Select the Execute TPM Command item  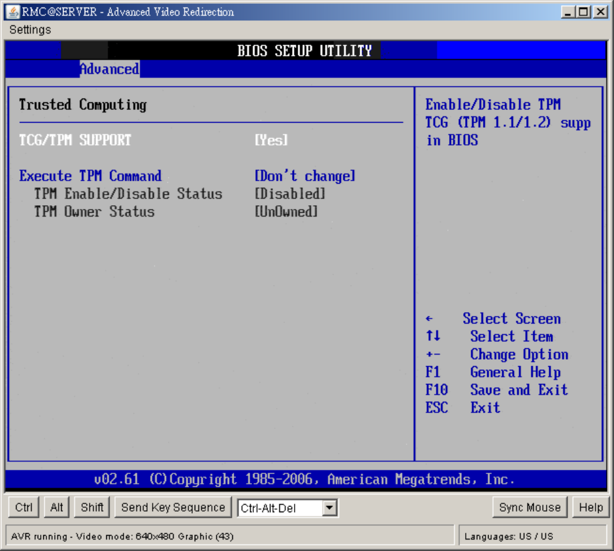[90, 176]
